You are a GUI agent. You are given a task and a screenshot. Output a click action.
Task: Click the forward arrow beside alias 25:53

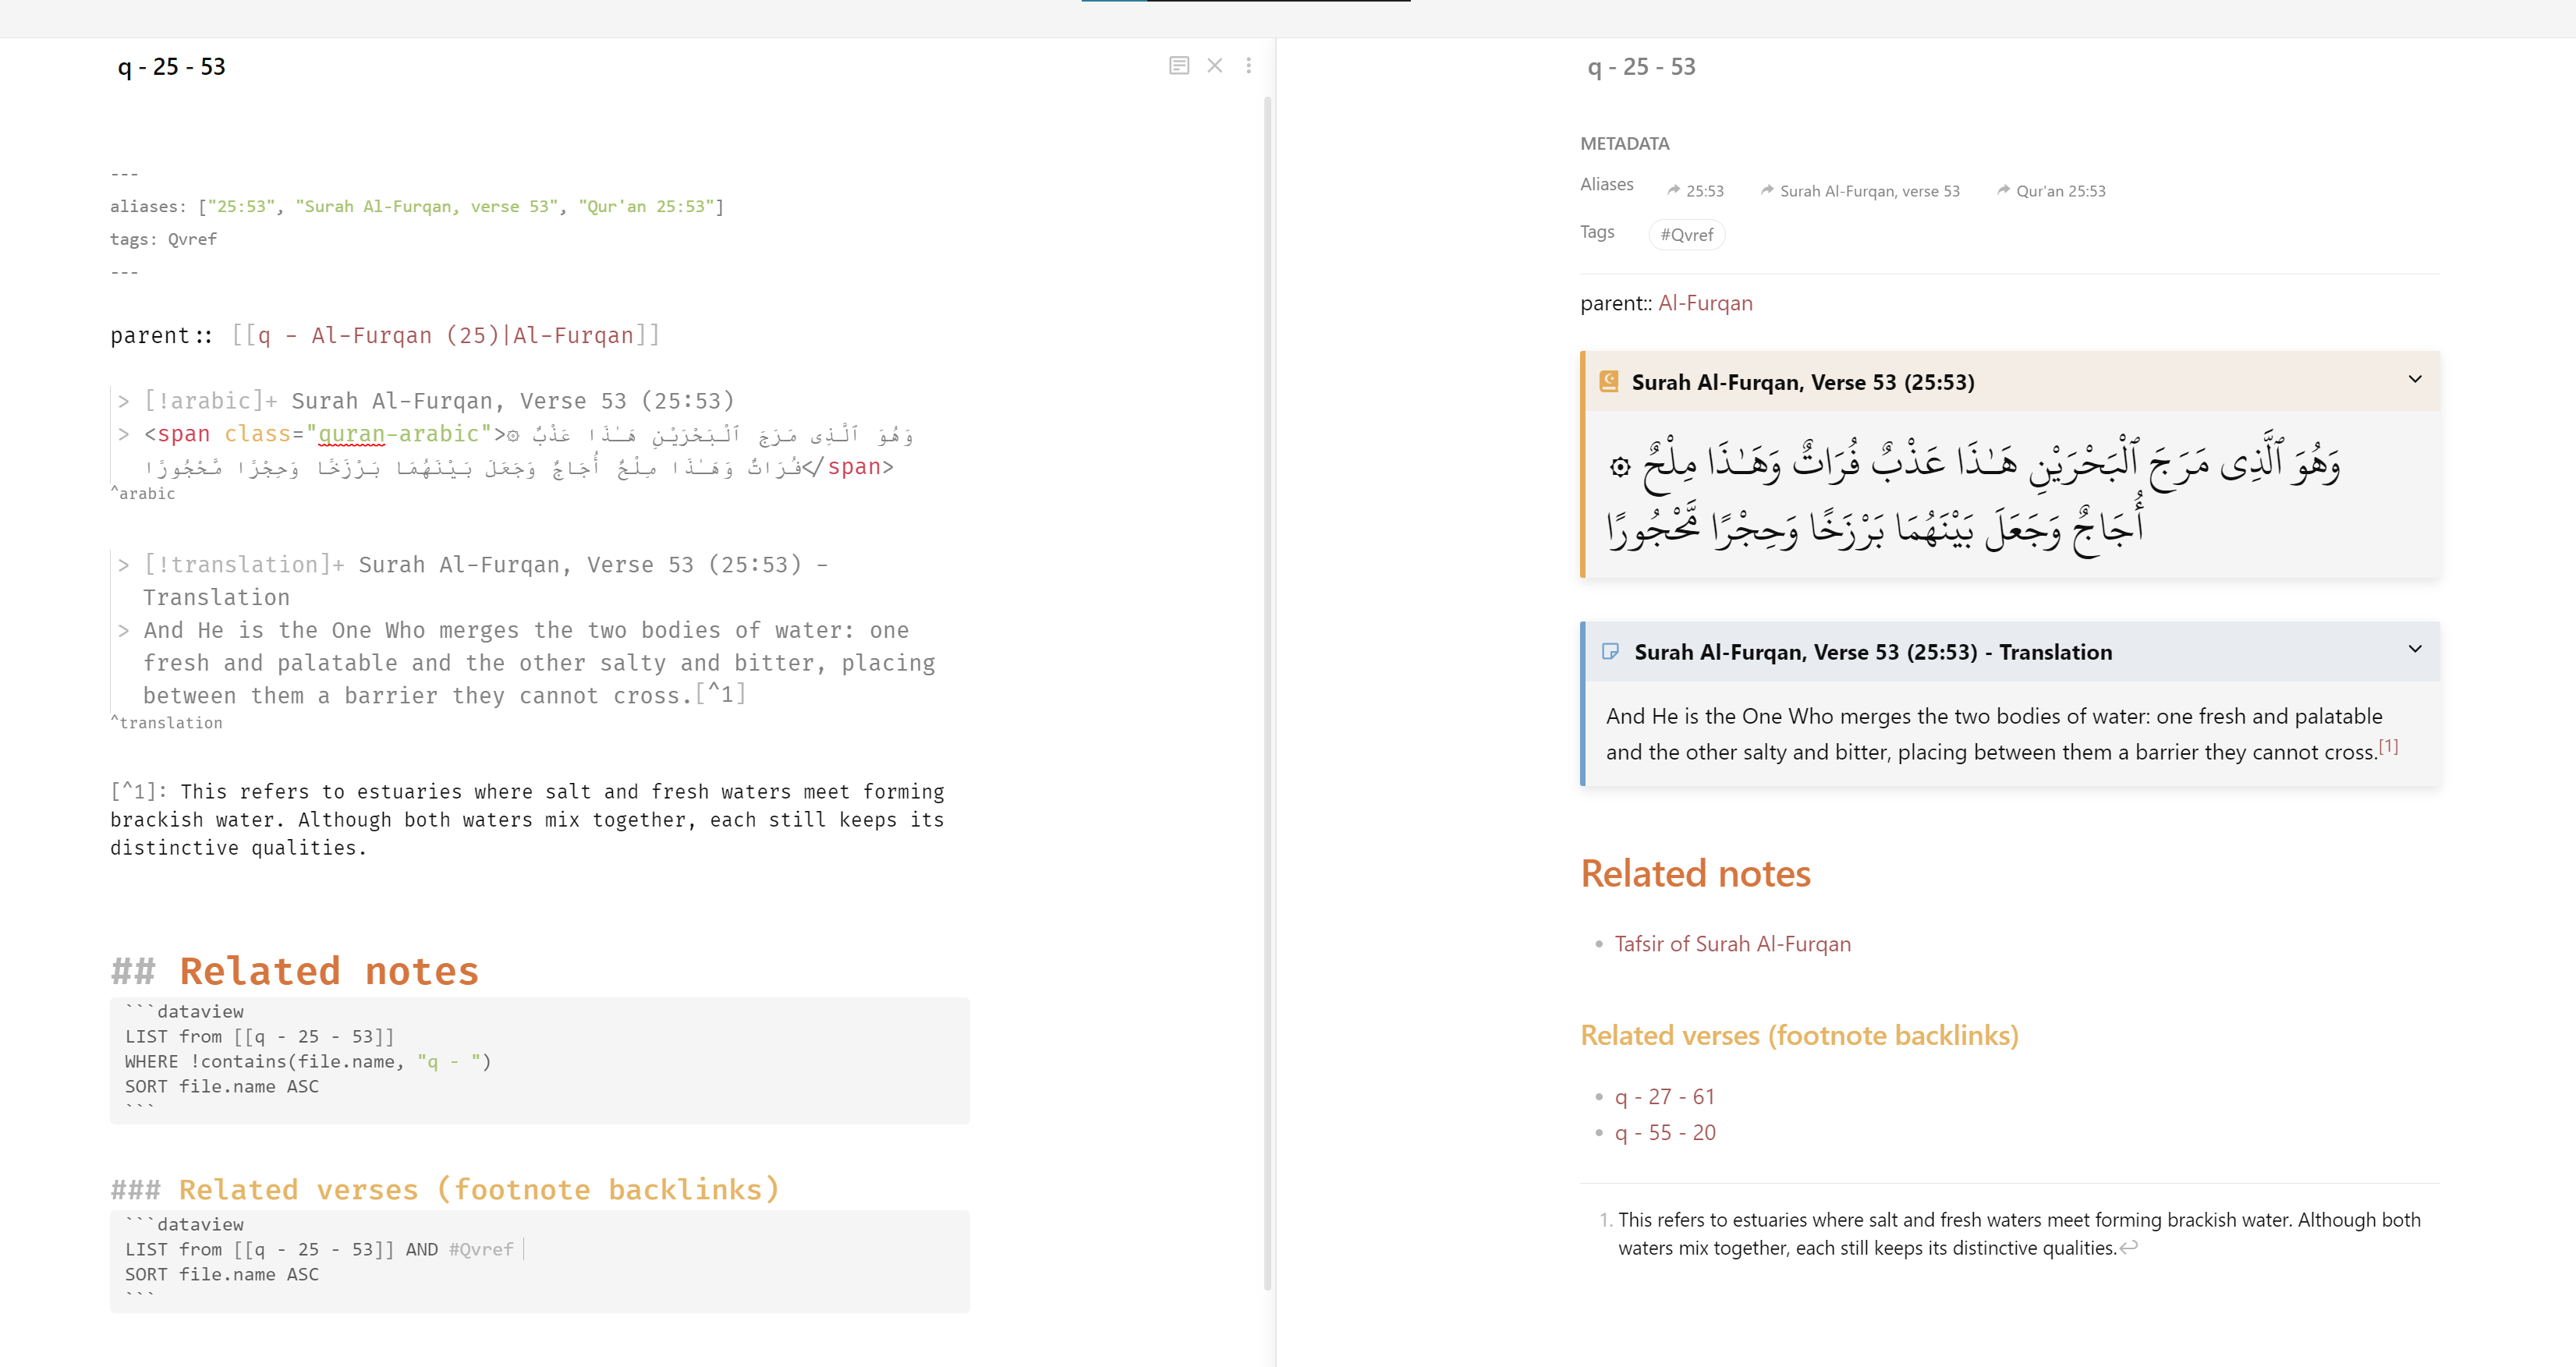click(x=1674, y=190)
